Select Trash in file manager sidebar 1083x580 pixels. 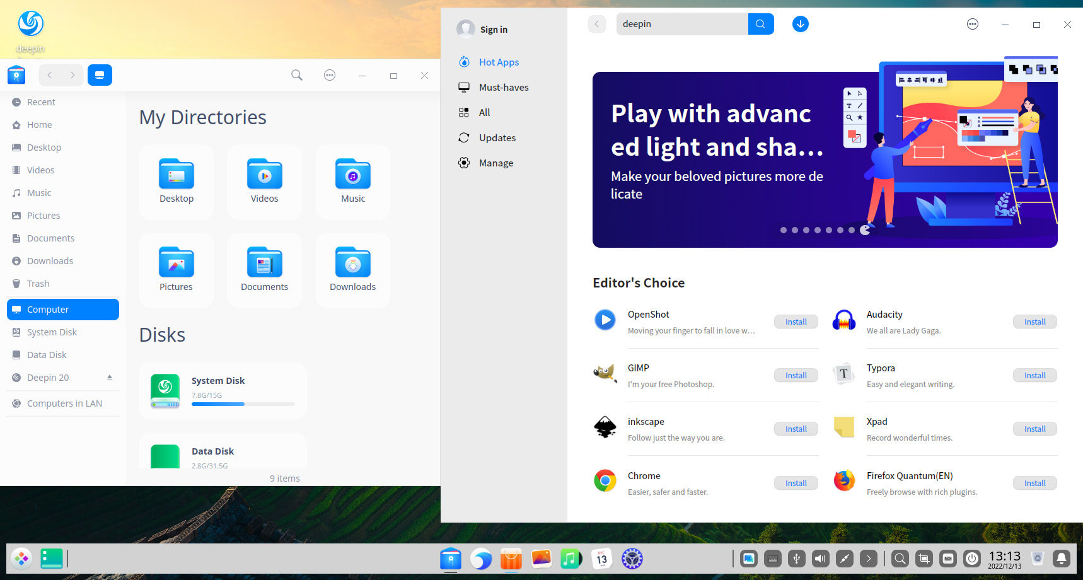(x=62, y=284)
